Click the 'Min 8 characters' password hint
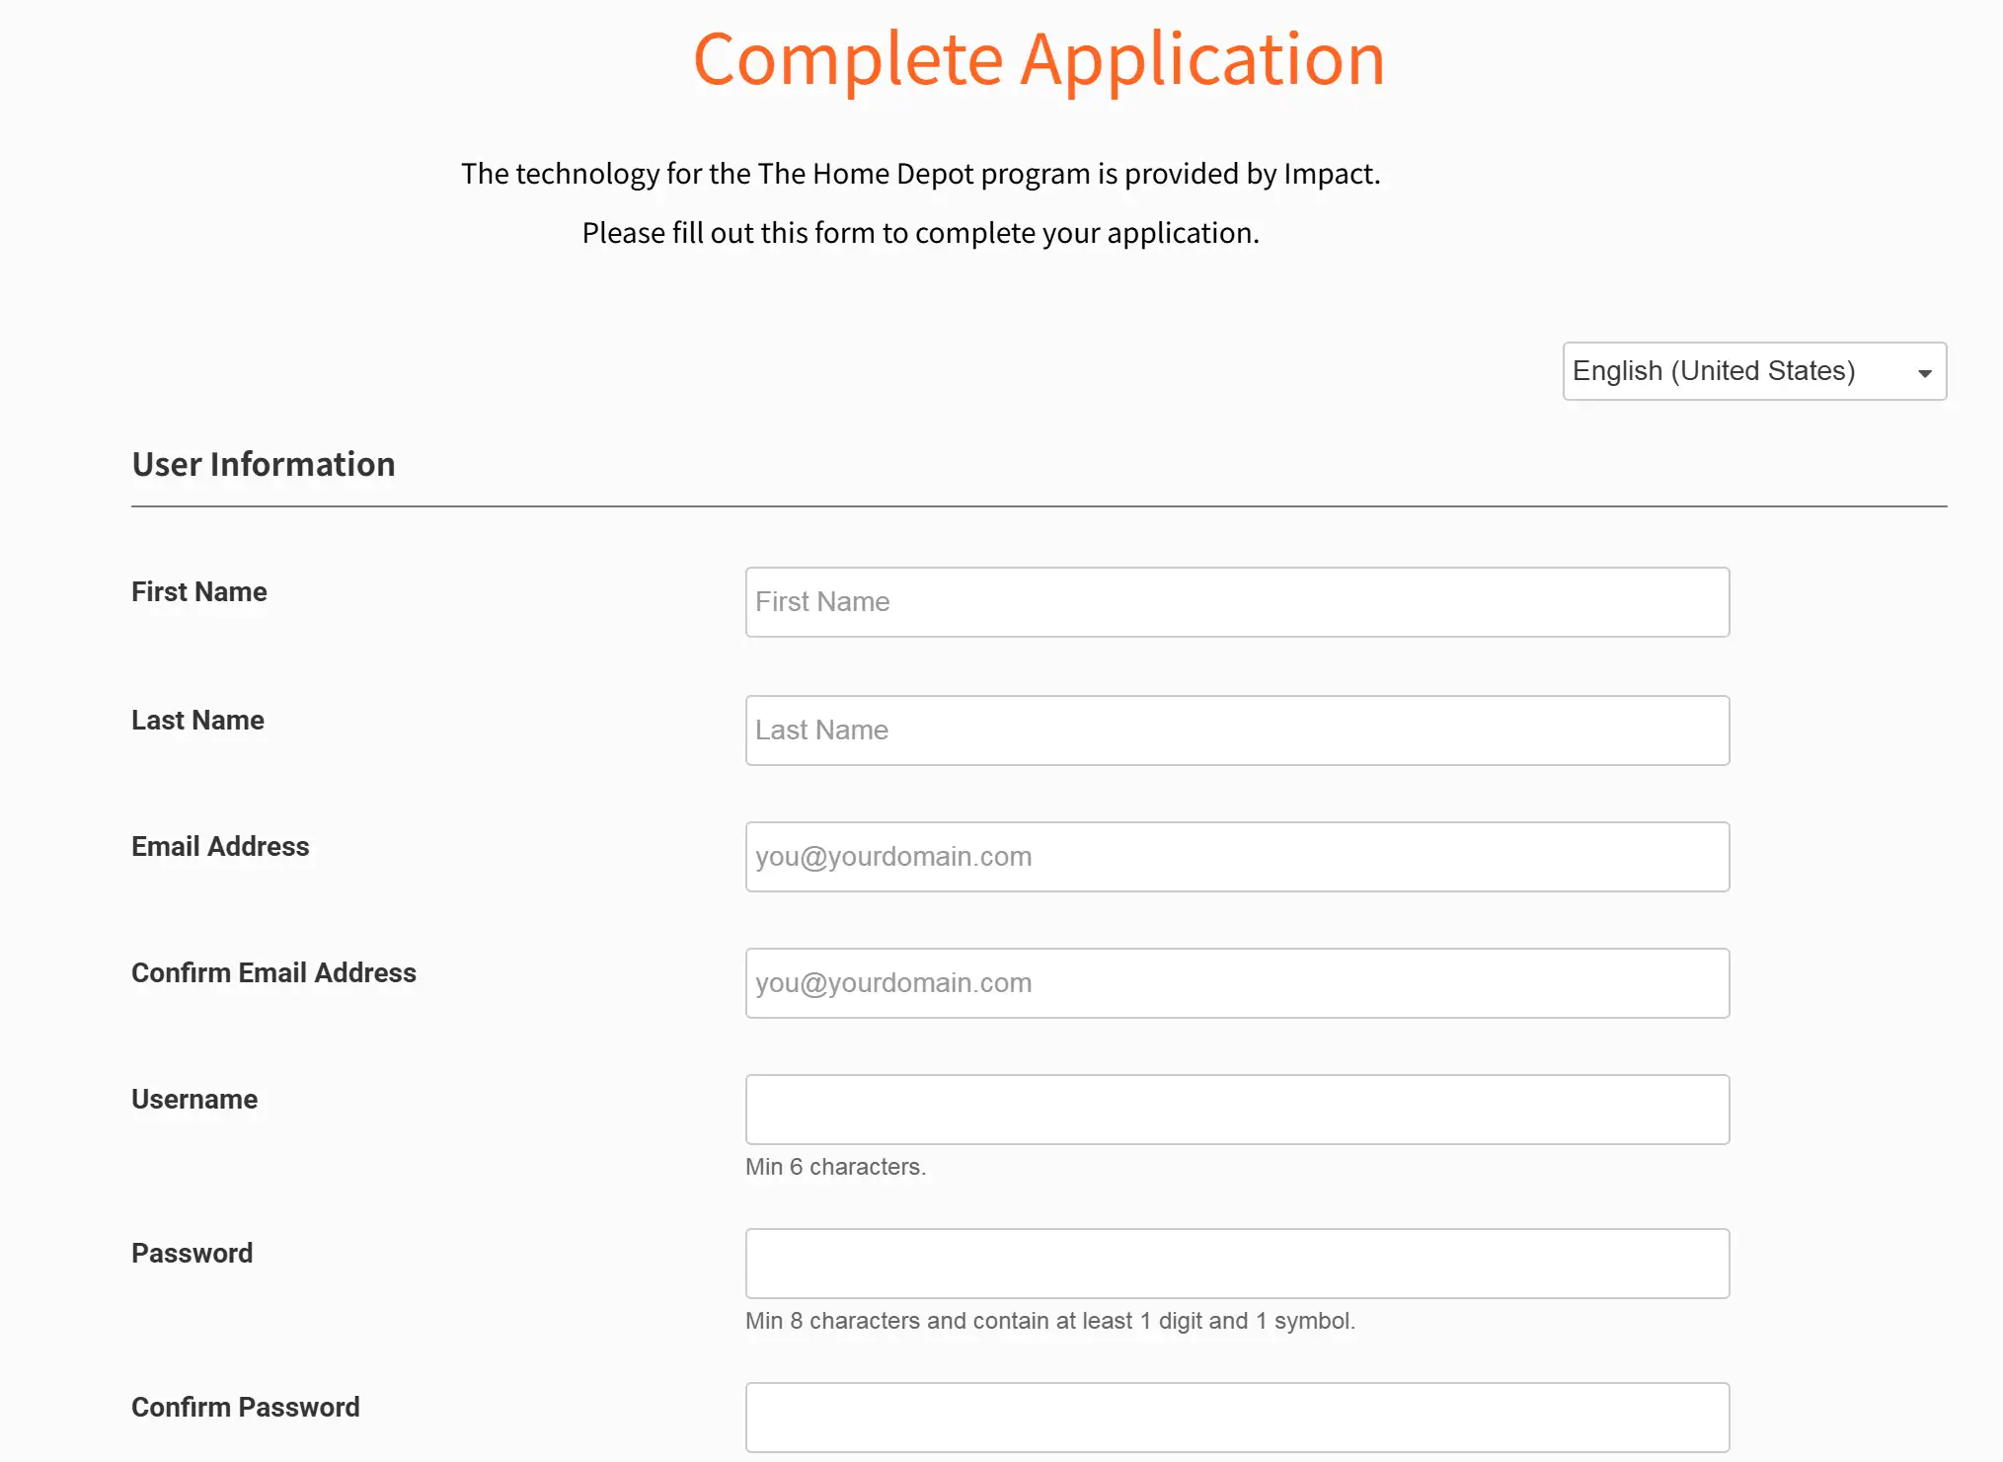This screenshot has width=2003, height=1462. 1050,1321
